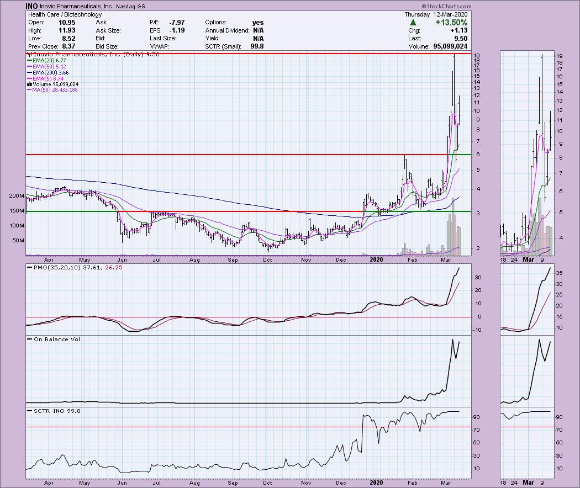Click the PMO signal value 26.25
Image resolution: width=580 pixels, height=488 pixels.
[114, 267]
